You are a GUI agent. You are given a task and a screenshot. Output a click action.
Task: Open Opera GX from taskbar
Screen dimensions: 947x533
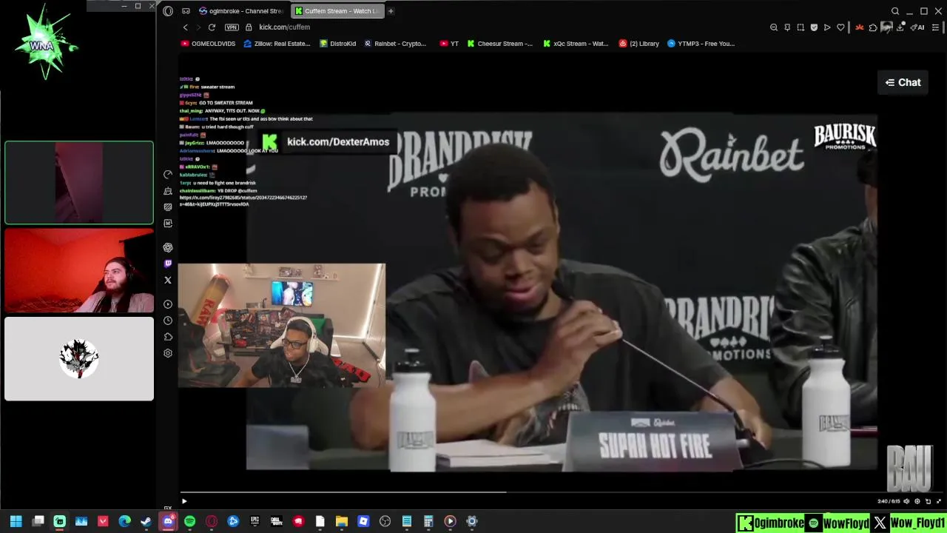(x=212, y=521)
